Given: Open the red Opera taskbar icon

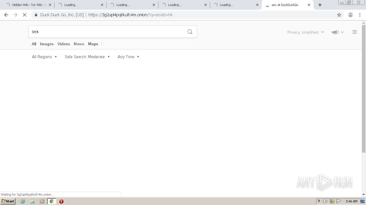Looking at the screenshot, I should point(61,201).
